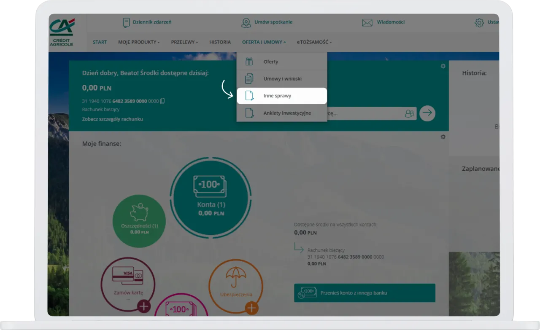This screenshot has width=540, height=330.
Task: Select Inne sprawy from the menu
Action: click(x=277, y=96)
